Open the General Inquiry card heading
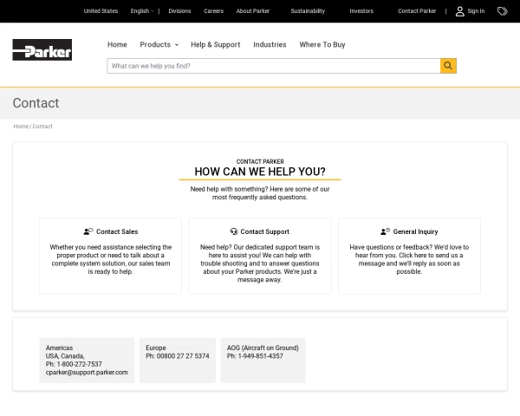Screen dimensions: 520x416 point(415,231)
